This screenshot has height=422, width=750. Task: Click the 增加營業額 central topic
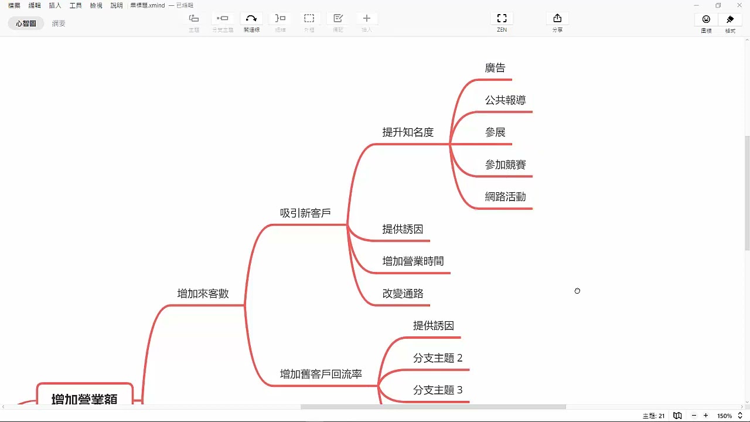click(84, 399)
